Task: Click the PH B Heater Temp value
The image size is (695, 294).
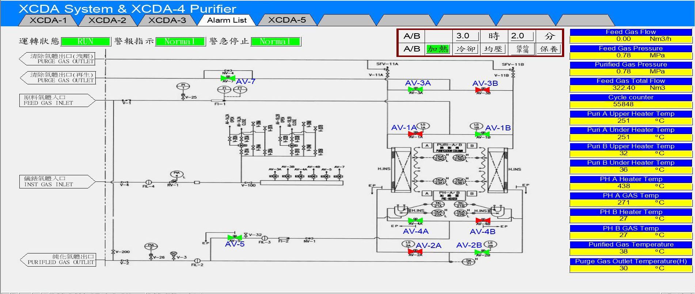Action: [631, 219]
